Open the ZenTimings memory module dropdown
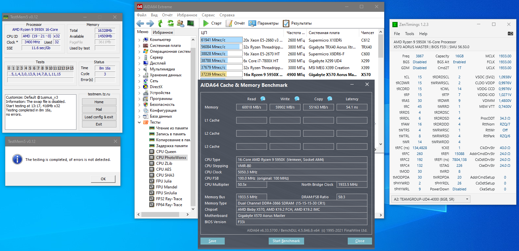The height and width of the screenshot is (251, 519). tap(431, 199)
